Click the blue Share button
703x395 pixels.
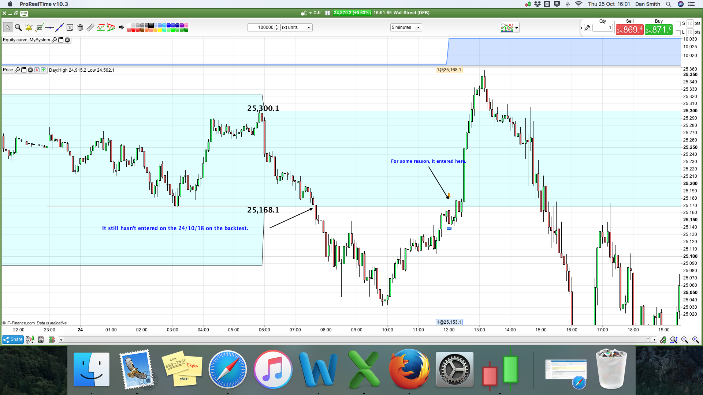tap(13, 340)
